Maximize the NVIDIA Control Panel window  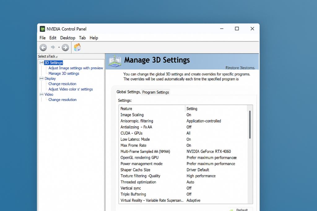coord(237,29)
